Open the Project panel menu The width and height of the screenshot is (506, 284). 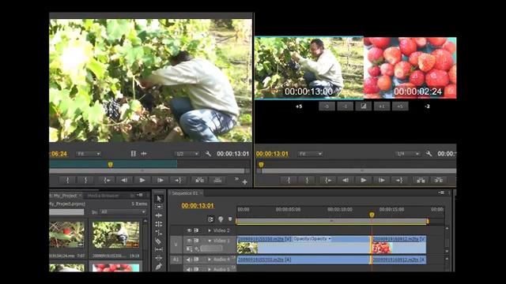tap(139, 195)
